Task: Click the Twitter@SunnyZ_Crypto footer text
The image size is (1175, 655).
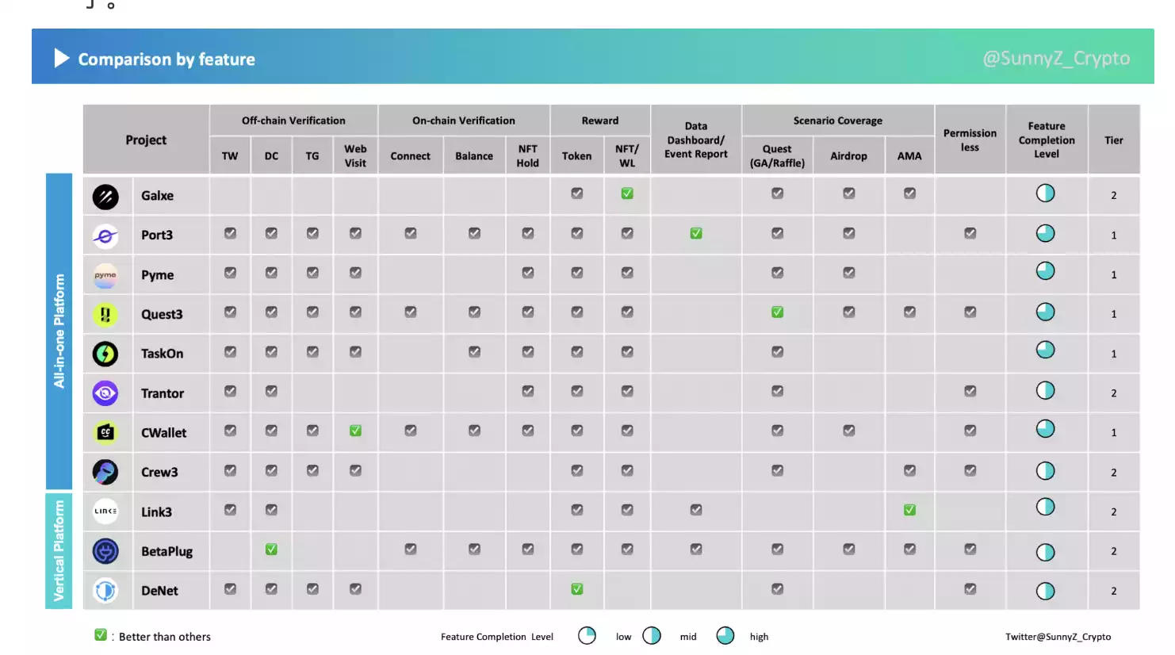Action: (1058, 637)
